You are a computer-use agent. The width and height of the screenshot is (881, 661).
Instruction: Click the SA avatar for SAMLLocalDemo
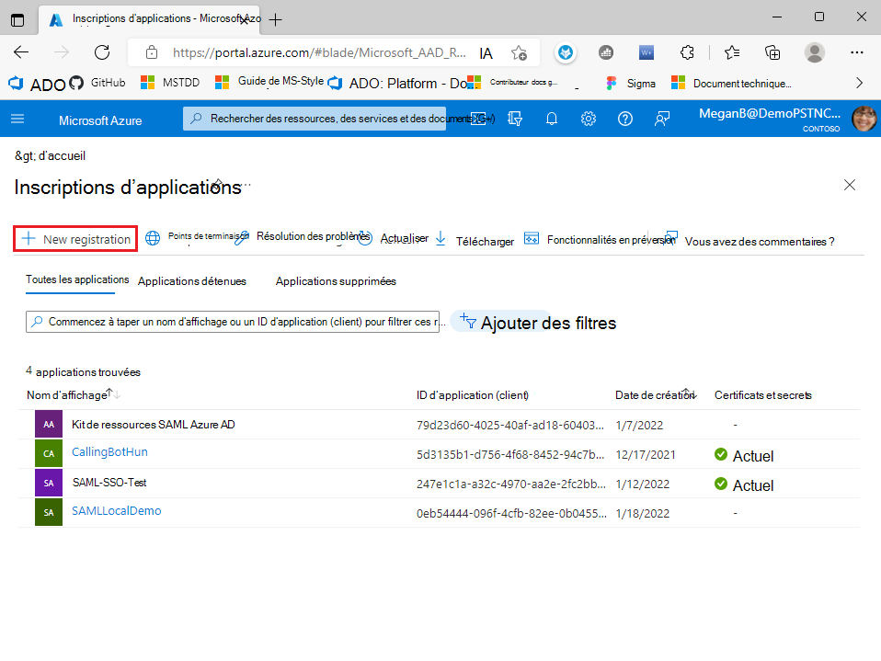point(49,512)
